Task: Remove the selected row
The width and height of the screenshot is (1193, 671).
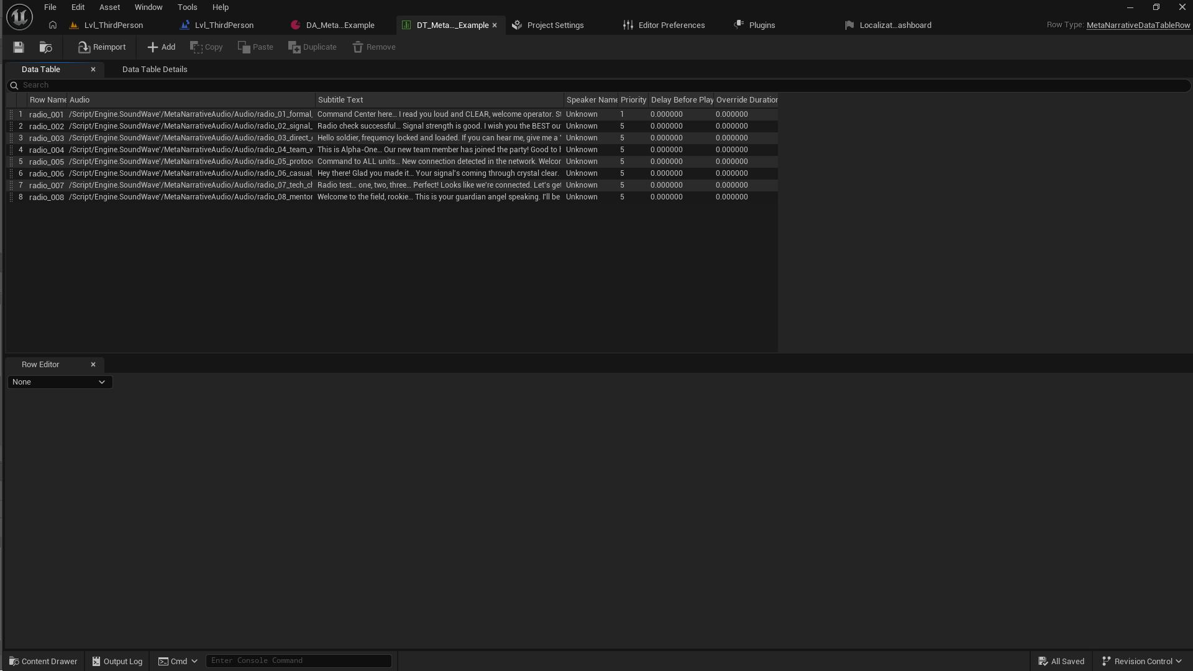Action: click(373, 47)
